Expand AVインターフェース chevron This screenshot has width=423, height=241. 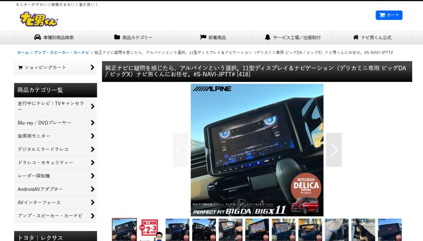tap(93, 203)
